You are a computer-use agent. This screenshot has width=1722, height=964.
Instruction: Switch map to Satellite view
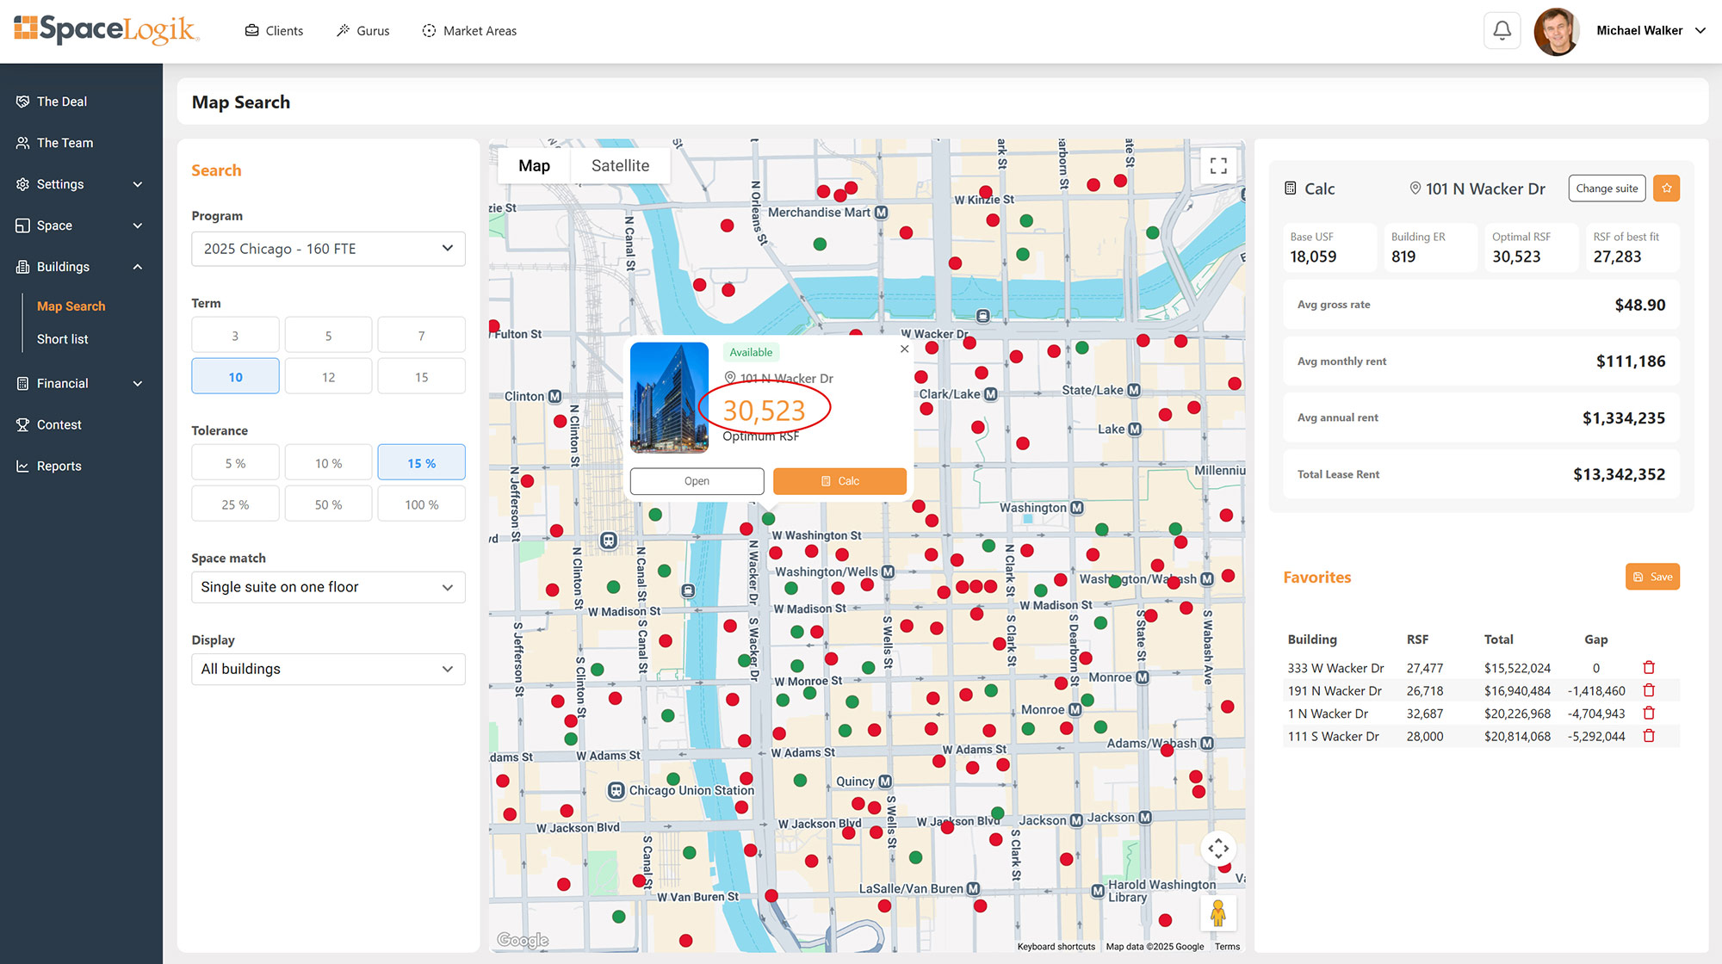pyautogui.click(x=620, y=165)
